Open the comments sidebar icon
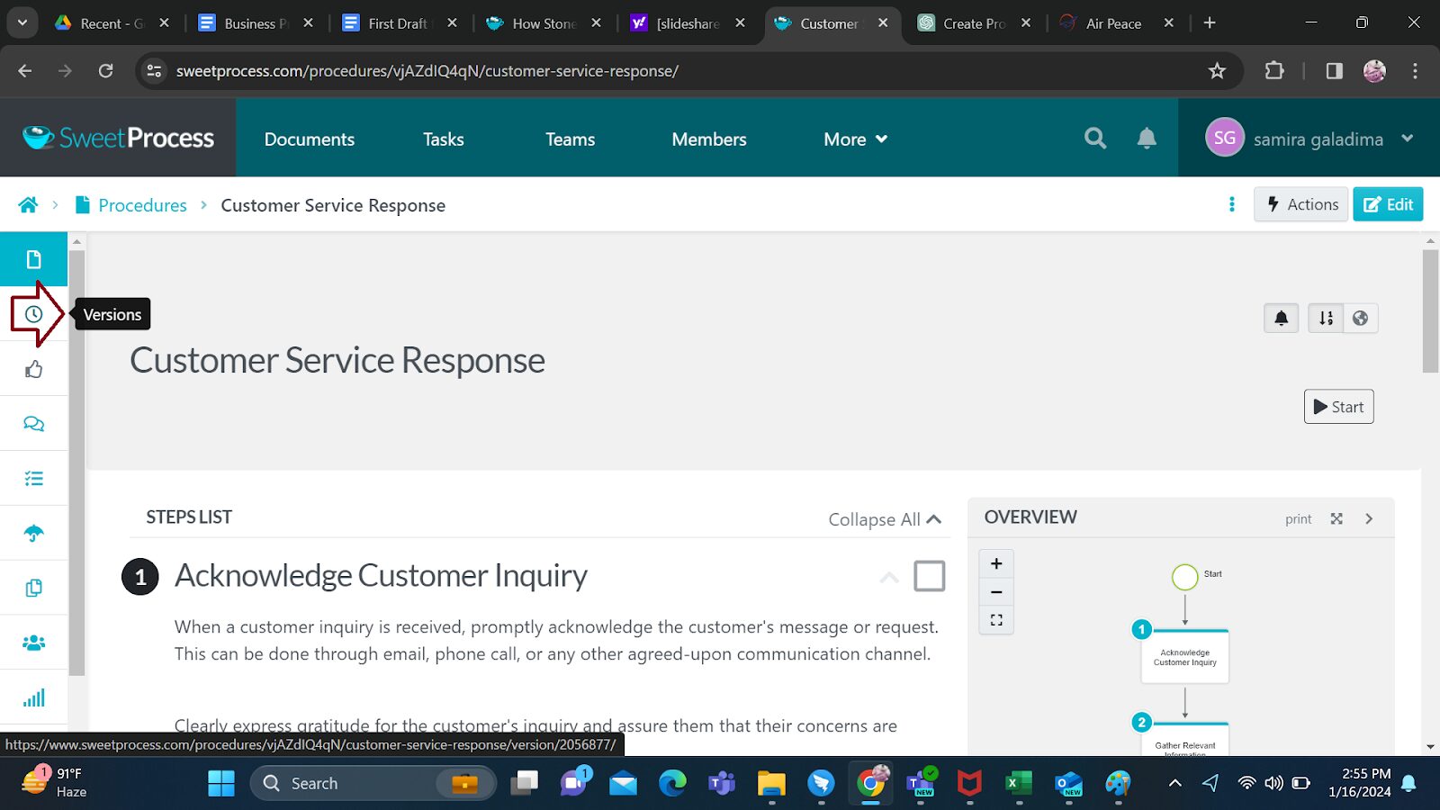This screenshot has height=810, width=1440. pos(33,424)
